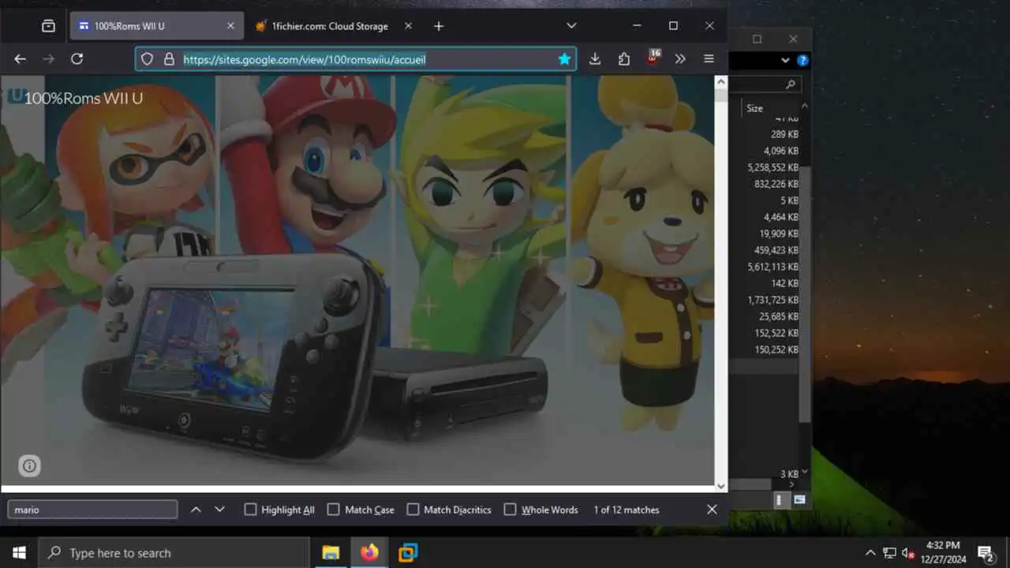Open the muted volume tray icon
Viewport: 1010px width, 568px height.
point(908,553)
